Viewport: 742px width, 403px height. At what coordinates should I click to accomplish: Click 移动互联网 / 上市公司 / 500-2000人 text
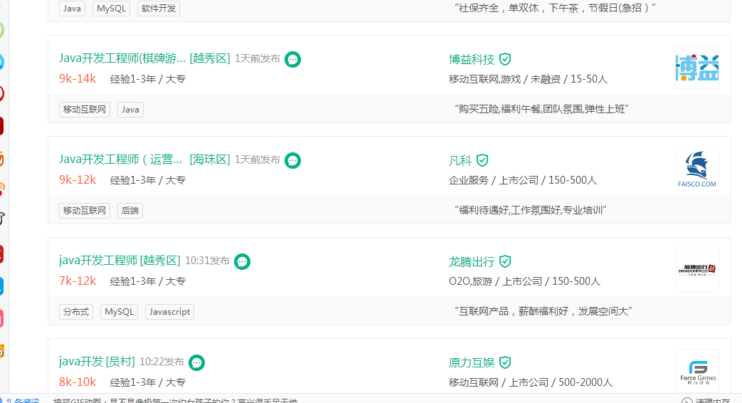click(531, 382)
